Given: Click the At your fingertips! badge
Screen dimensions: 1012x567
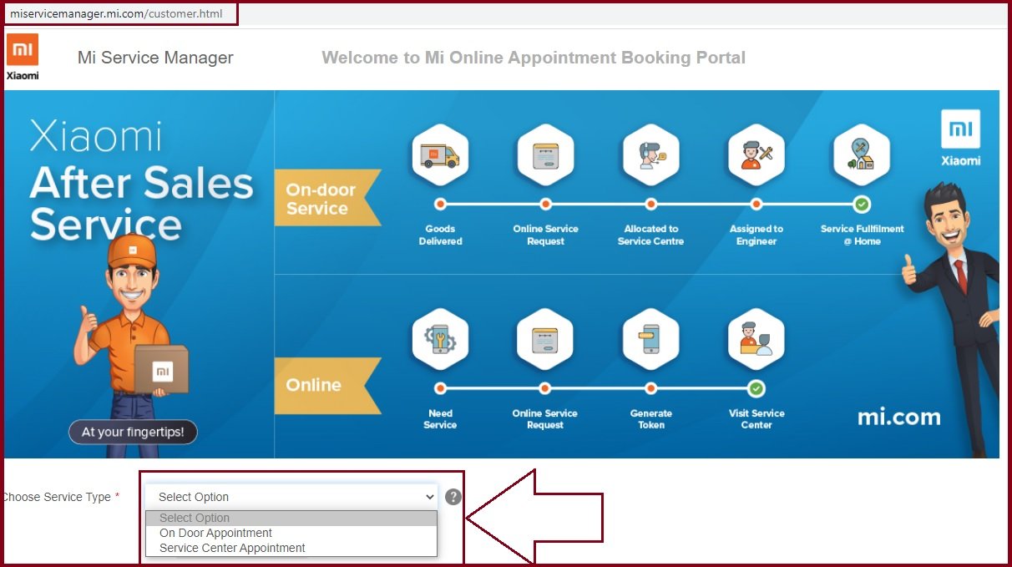Looking at the screenshot, I should 133,433.
